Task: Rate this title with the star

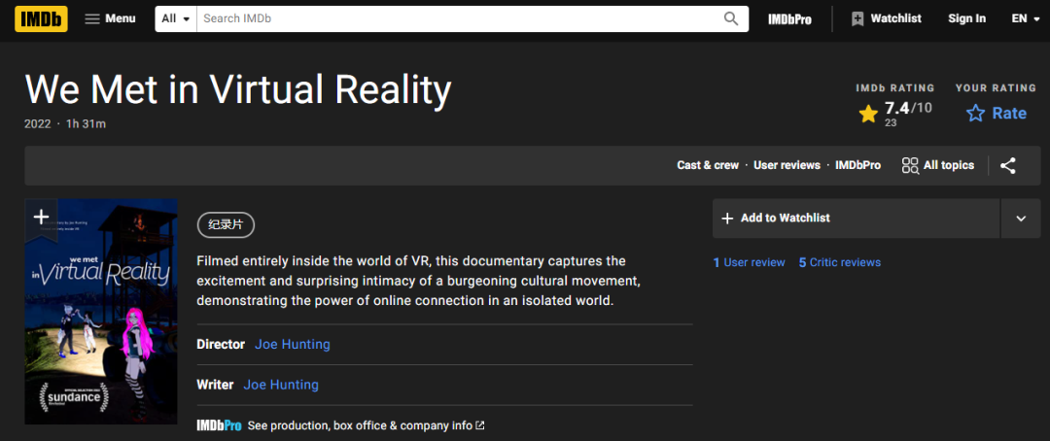Action: 996,113
